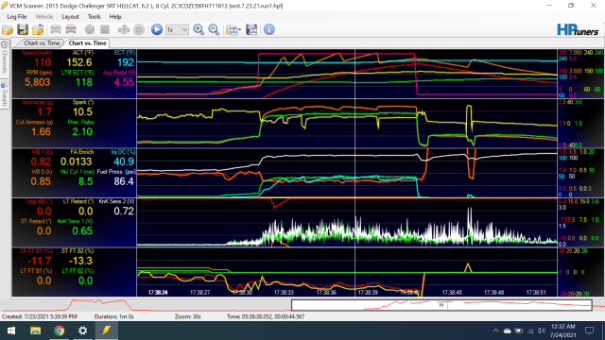Click the blue info icon
605x340 pixels.
(x=268, y=29)
